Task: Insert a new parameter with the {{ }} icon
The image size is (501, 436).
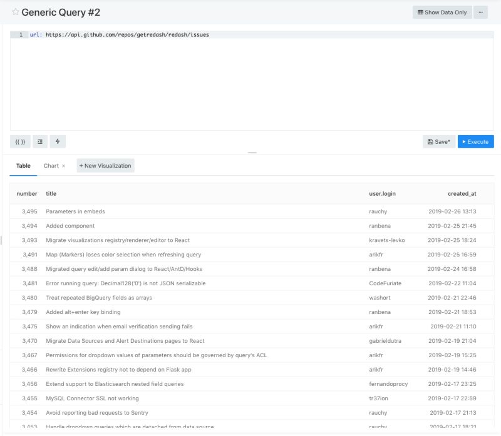Action: coord(19,141)
